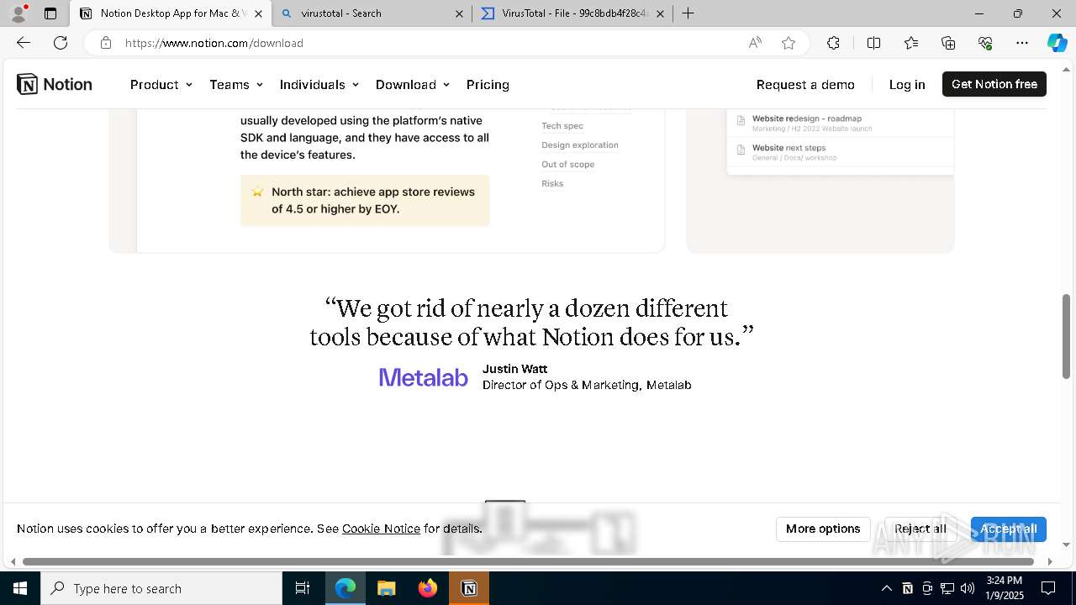Viewport: 1076px width, 605px height.
Task: Expand the Download dropdown menu
Action: coord(413,84)
